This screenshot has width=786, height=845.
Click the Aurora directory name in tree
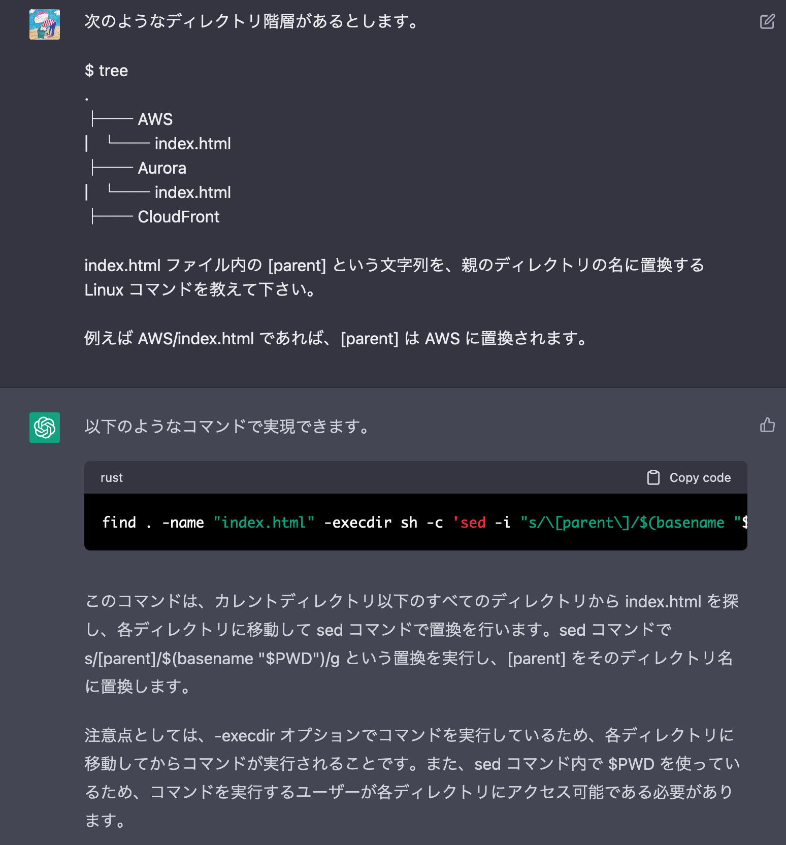point(162,168)
